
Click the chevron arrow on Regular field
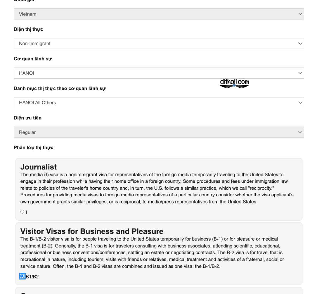pyautogui.click(x=300, y=132)
